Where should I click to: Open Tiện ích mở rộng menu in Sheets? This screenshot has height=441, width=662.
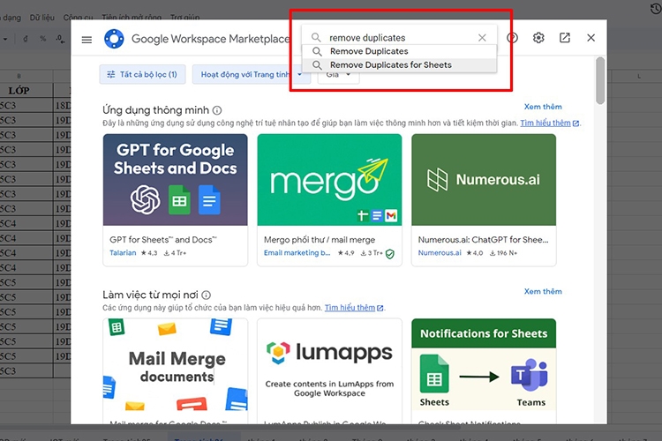pos(132,18)
